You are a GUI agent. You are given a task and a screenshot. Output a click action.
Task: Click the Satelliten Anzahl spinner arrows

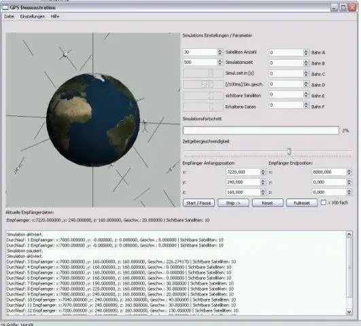(x=220, y=52)
